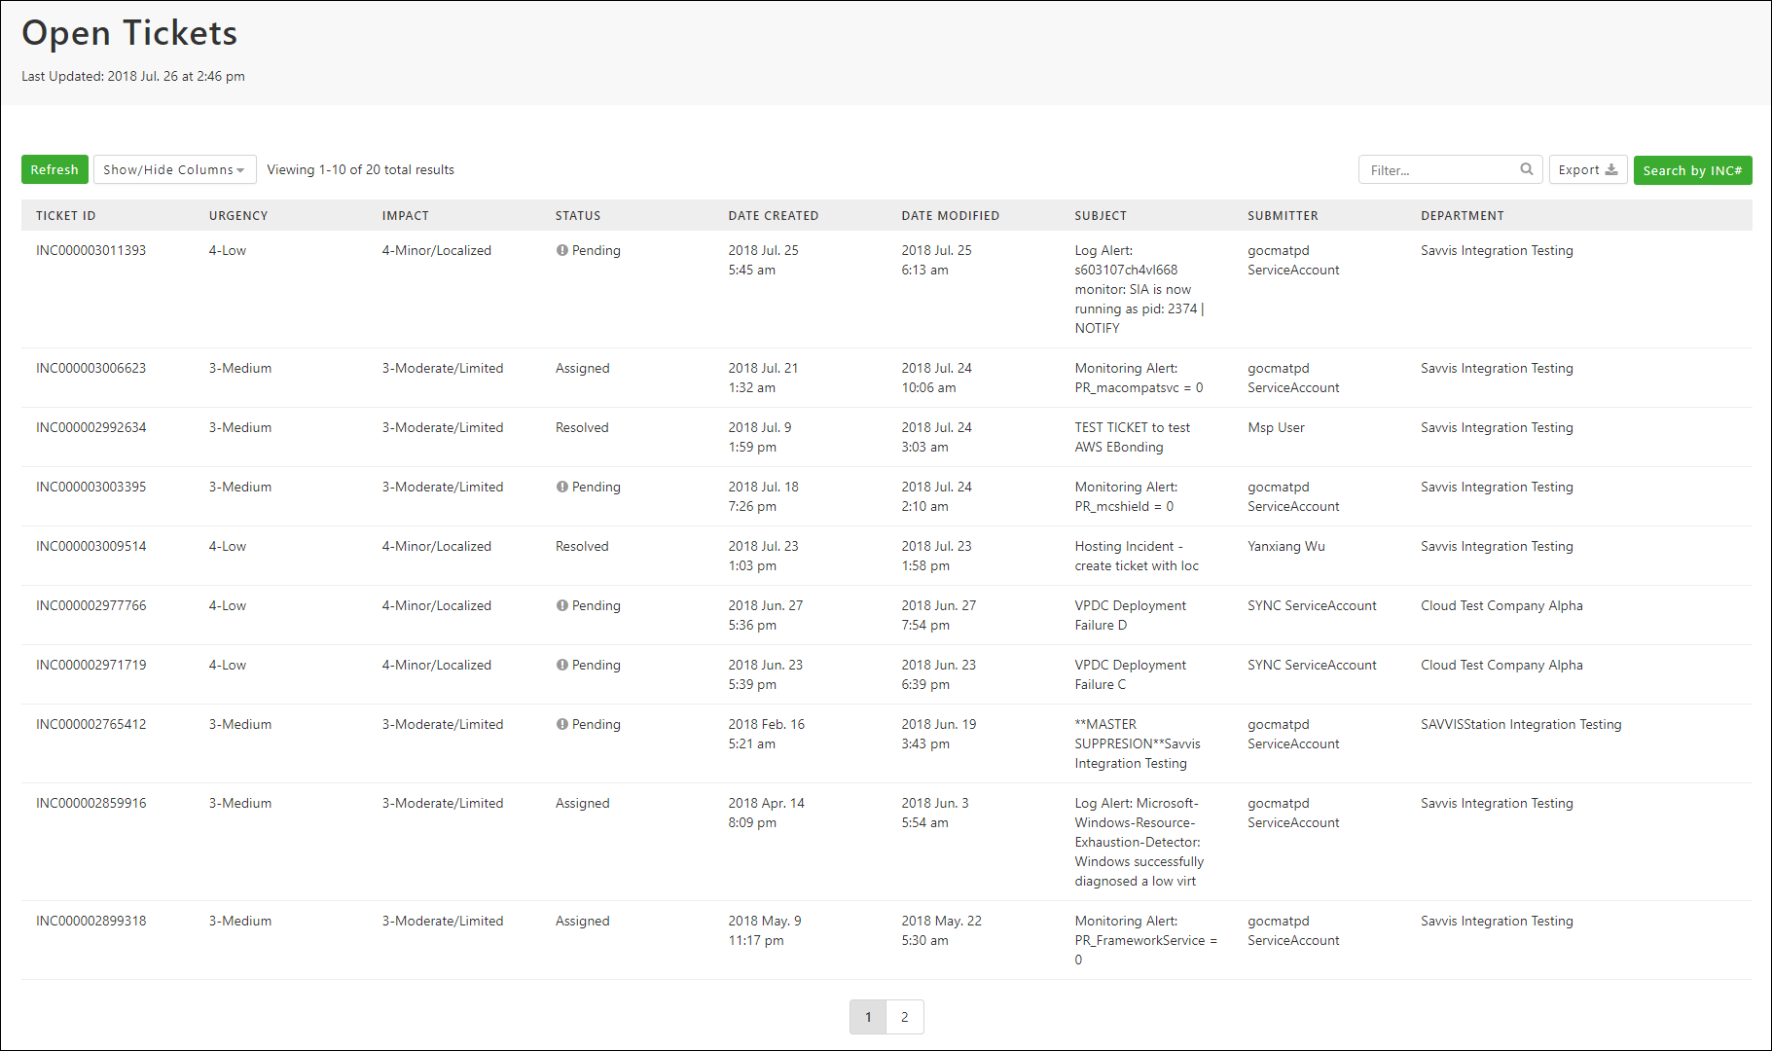Sort by Ticket ID column header
Screen dimensions: 1772x1051
[x=65, y=216]
